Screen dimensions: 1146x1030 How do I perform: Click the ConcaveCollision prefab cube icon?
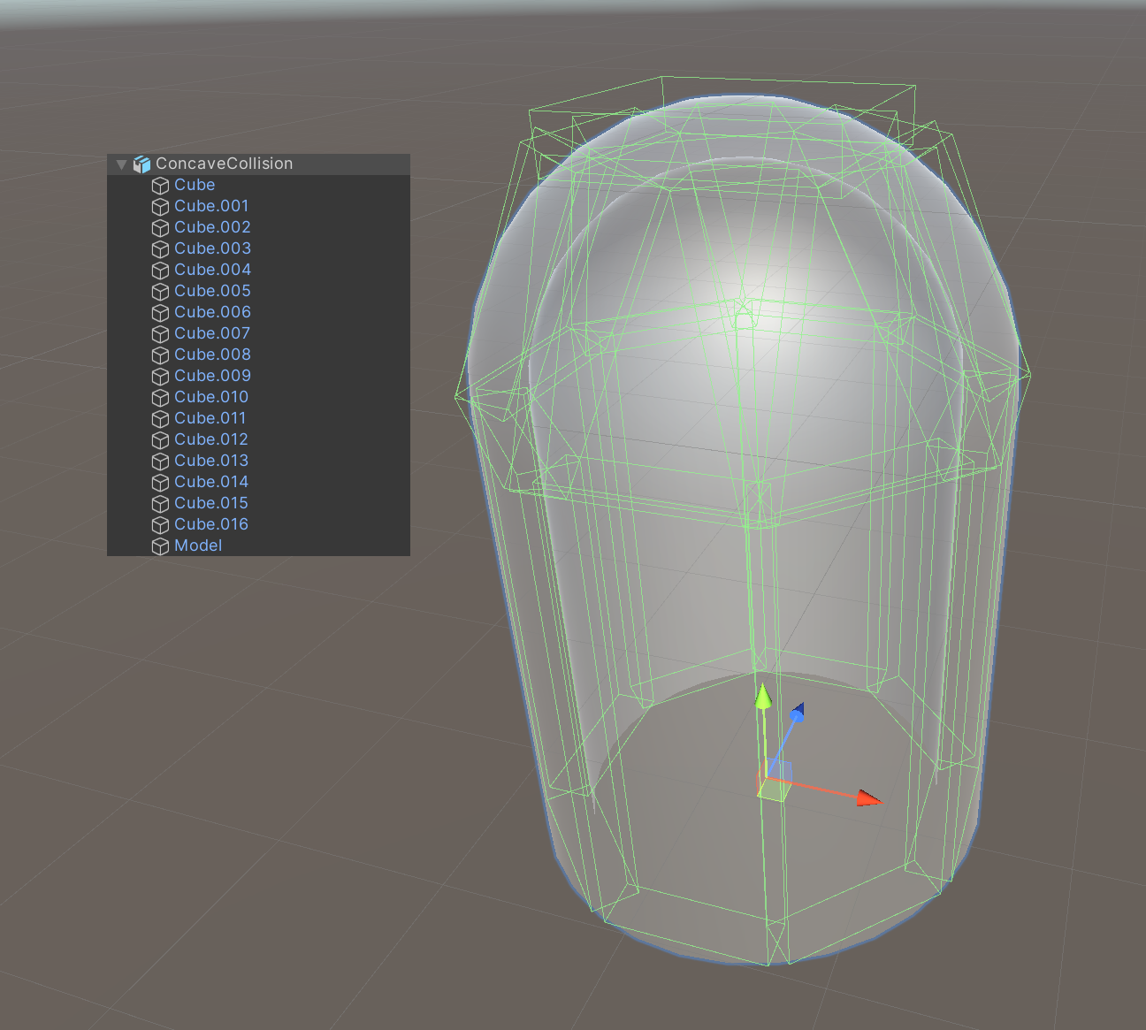click(x=141, y=164)
